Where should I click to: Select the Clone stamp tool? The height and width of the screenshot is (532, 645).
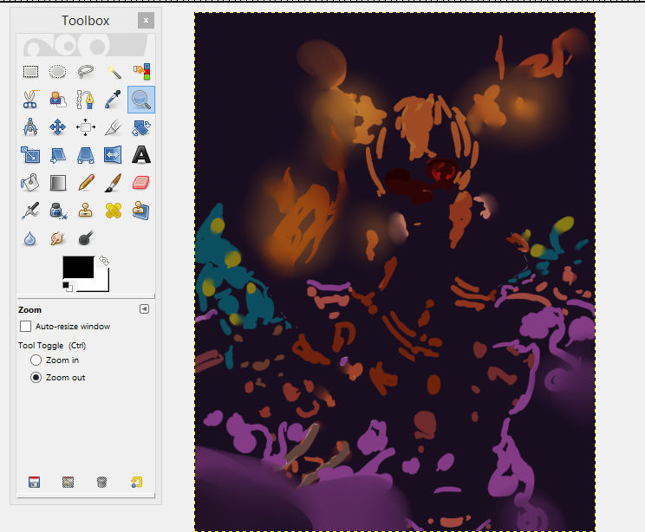(x=85, y=211)
